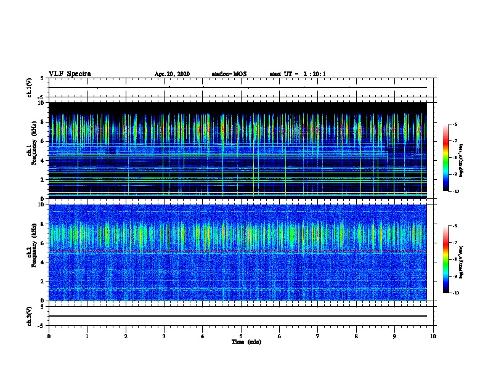The image size is (488, 377).
Task: Click the "log(PSD)" label beside ch.1 color bar
Action: [x=462, y=161]
